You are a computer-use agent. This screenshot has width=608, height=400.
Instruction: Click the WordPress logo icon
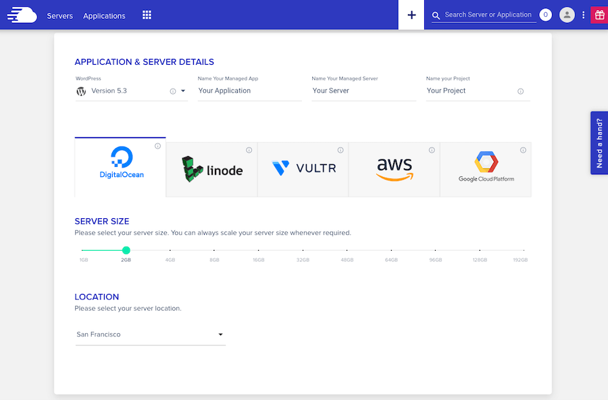[81, 91]
